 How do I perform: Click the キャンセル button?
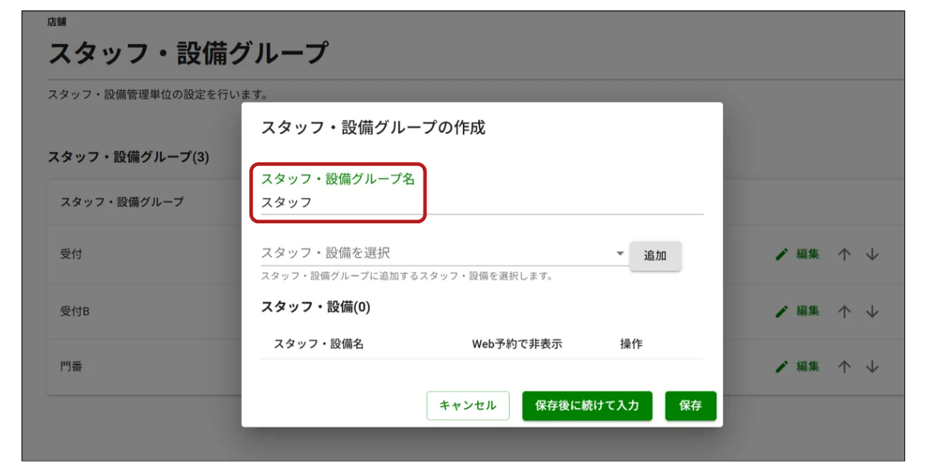[467, 406]
